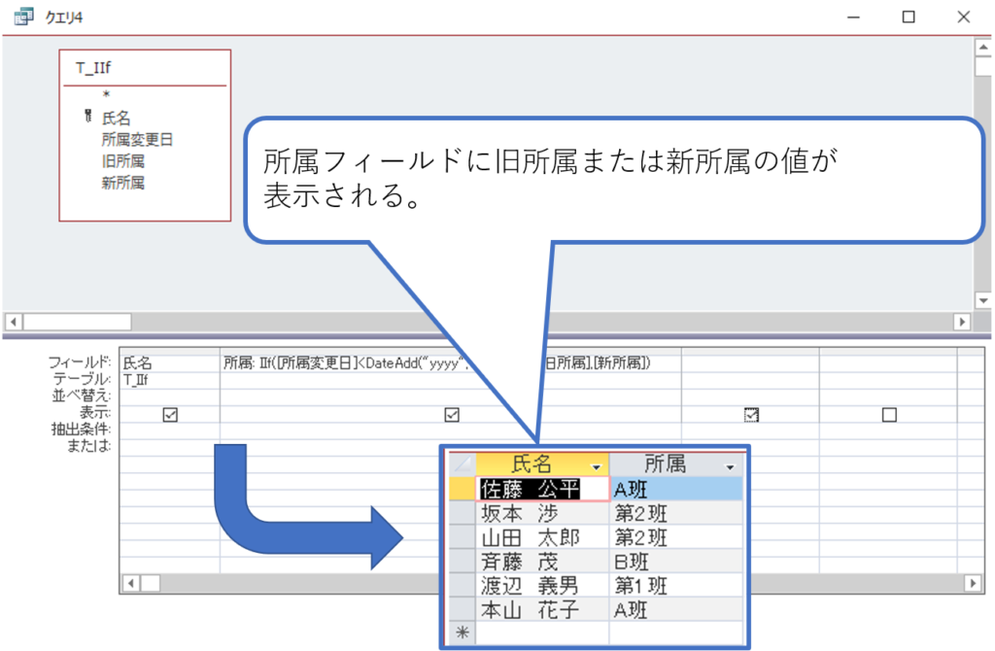Click scroll down arrow of table pane
995x651 pixels.
tap(983, 301)
